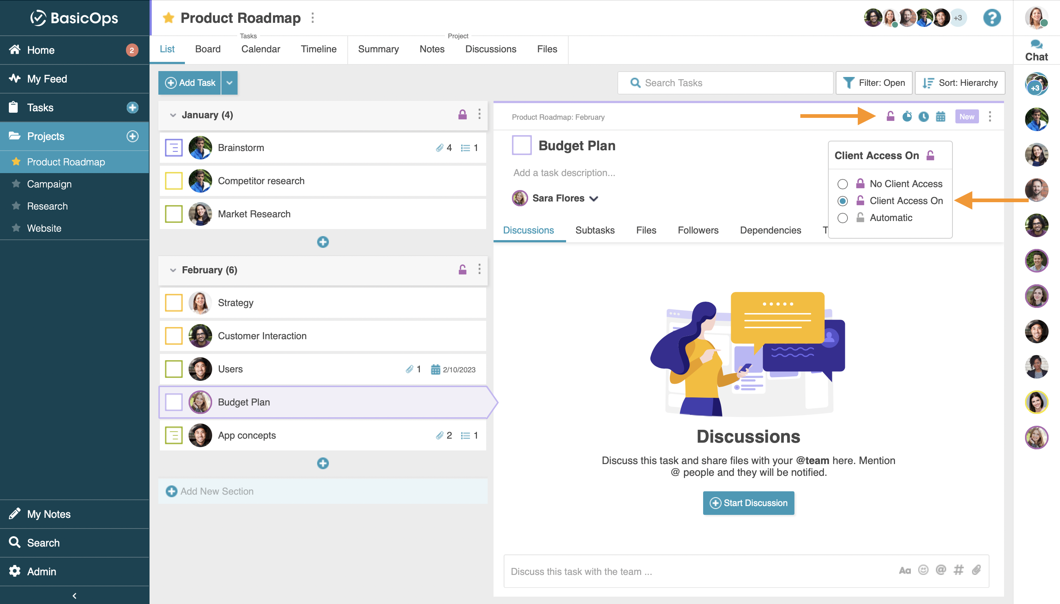Expand the +3 members avatar in header

[957, 18]
